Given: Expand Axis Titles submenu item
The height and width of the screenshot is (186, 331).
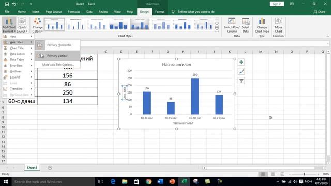Looking at the screenshot, I should click(18, 42).
